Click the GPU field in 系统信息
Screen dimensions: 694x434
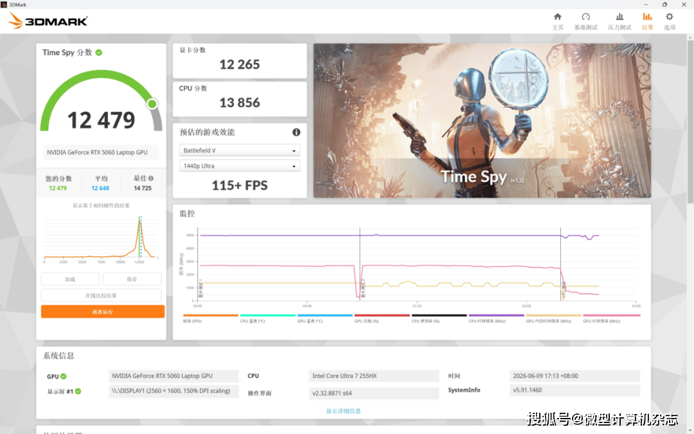[x=173, y=376]
